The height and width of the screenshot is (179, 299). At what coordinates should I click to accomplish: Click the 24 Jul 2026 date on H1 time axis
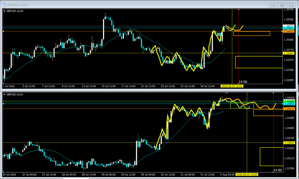9,175
